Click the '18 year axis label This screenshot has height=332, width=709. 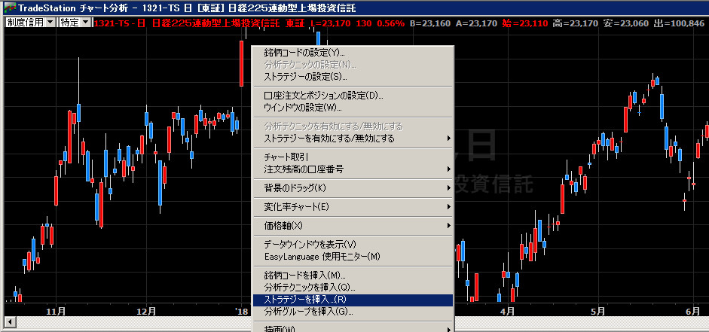(x=242, y=311)
